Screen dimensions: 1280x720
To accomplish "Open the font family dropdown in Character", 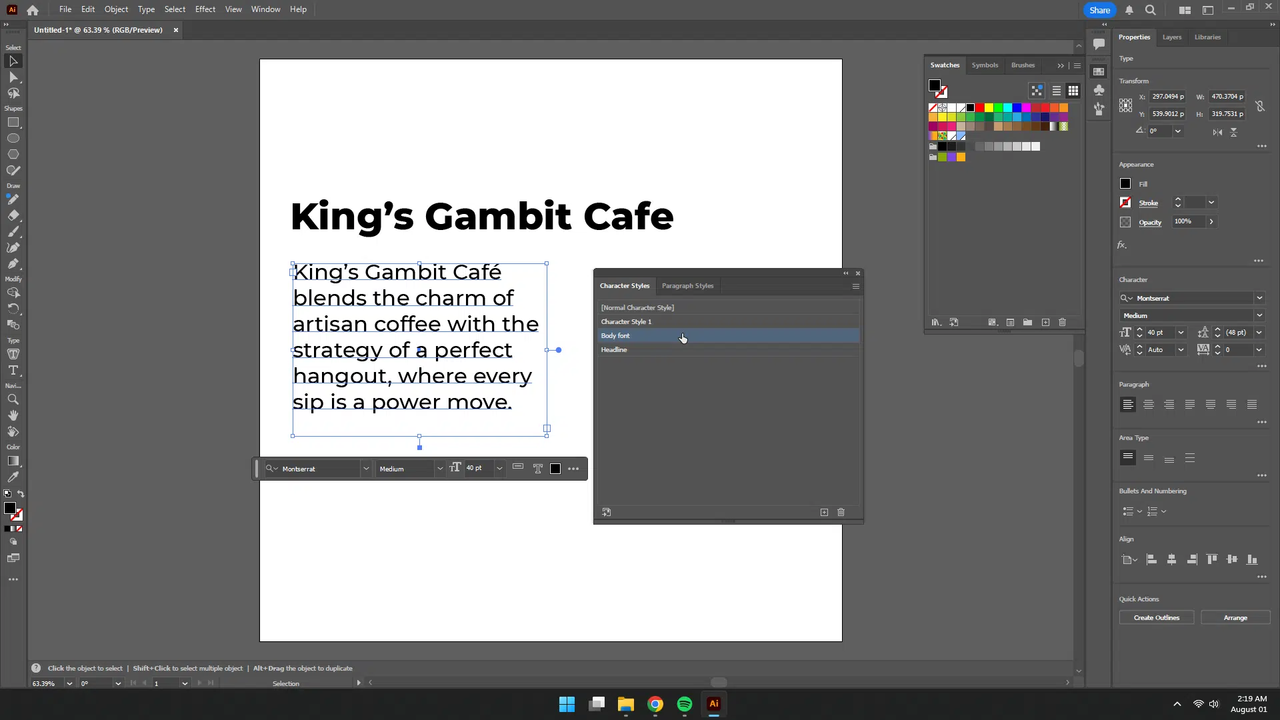I will (1259, 298).
